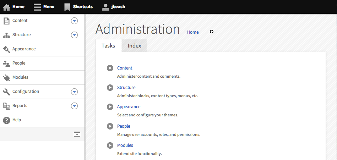Click the arrow bullet beside Appearance task
The height and width of the screenshot is (160, 337).
tap(110, 107)
